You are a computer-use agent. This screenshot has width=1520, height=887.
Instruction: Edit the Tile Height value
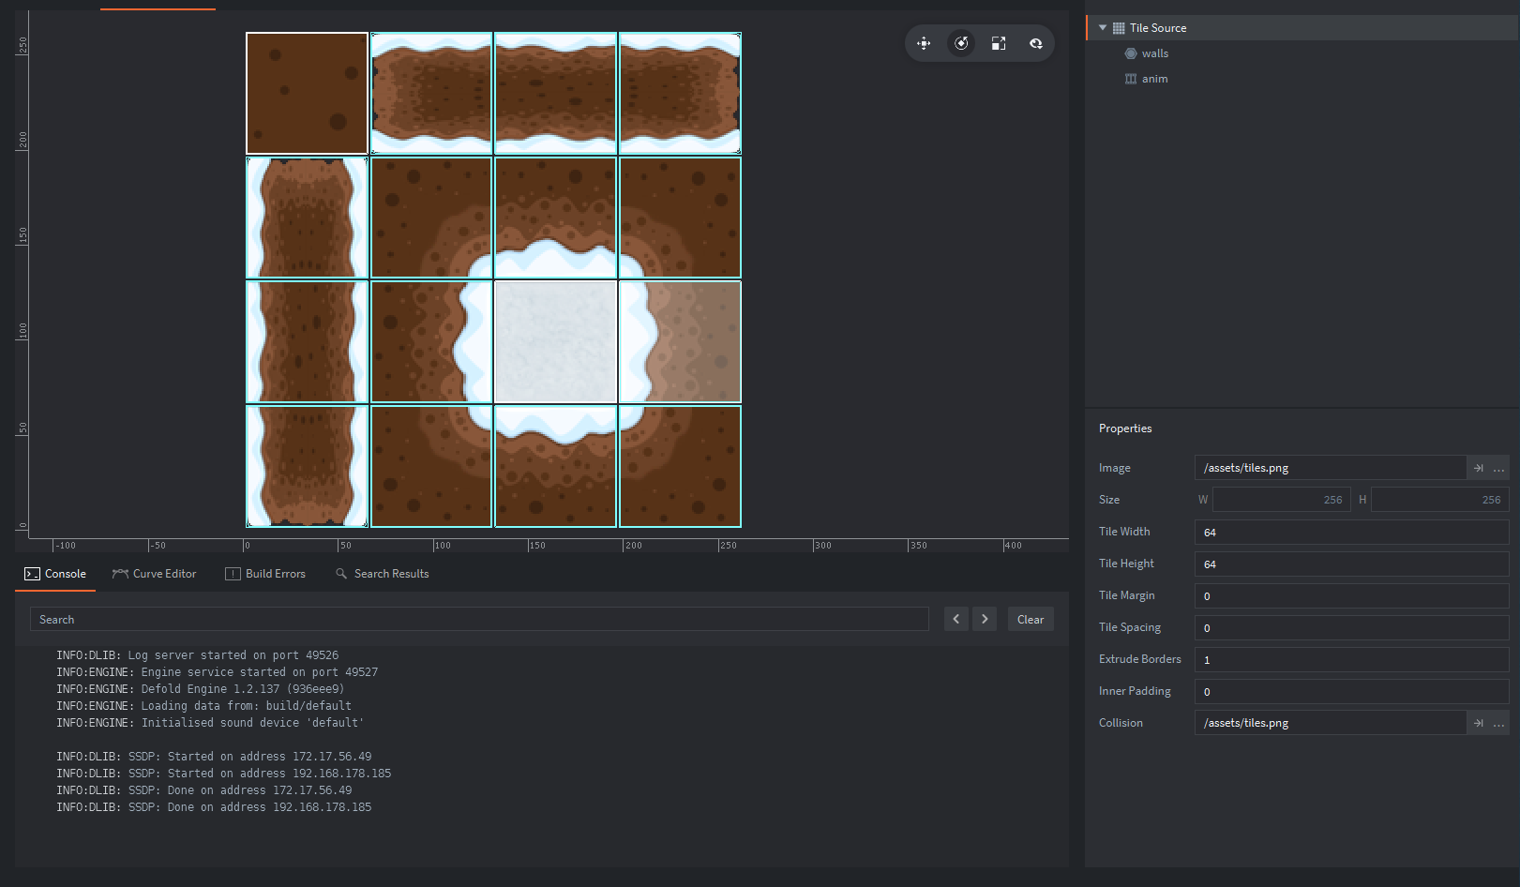click(x=1351, y=564)
